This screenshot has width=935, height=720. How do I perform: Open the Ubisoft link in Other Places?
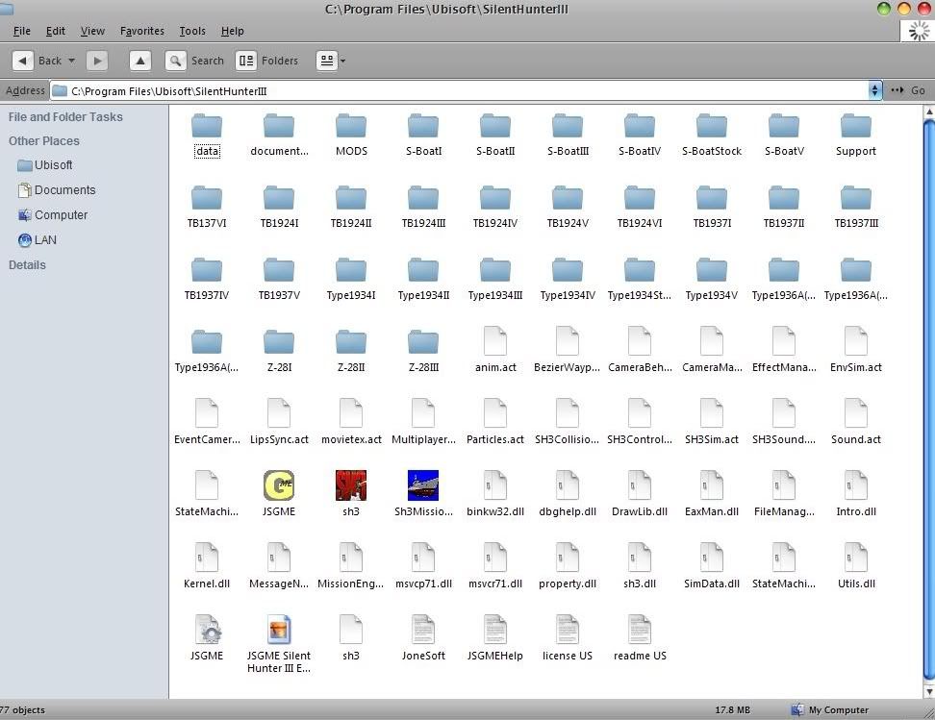(x=45, y=165)
